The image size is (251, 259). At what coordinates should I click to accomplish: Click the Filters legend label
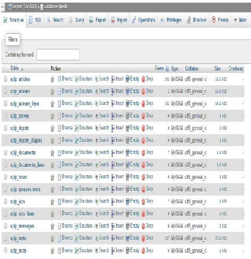tap(12, 40)
